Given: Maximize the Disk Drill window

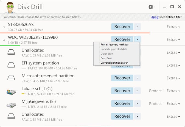Looking at the screenshot, I should point(172,7).
